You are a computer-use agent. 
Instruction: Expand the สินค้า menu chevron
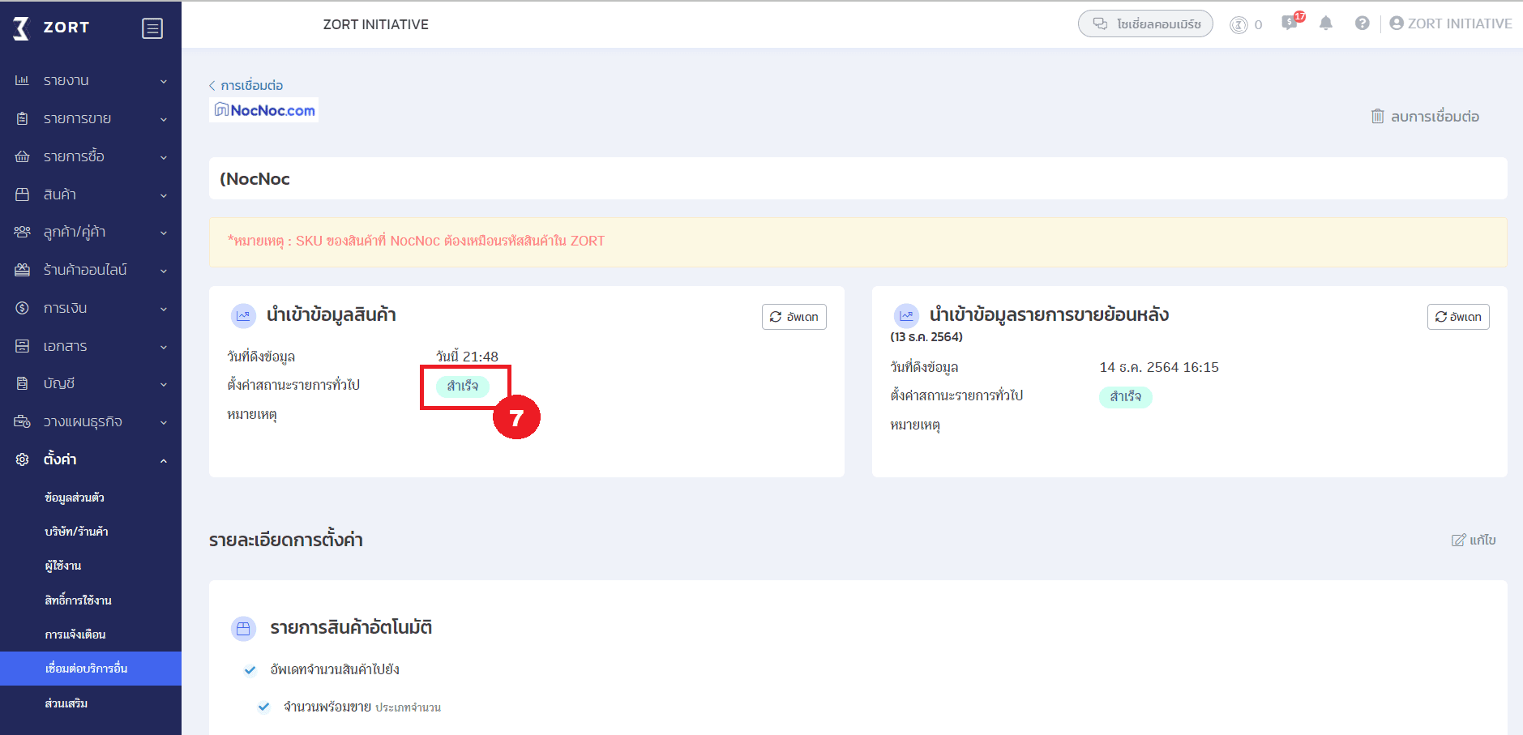click(164, 195)
